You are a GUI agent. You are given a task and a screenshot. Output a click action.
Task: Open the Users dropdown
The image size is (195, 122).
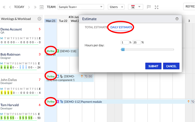pyautogui.click(x=116, y=7)
